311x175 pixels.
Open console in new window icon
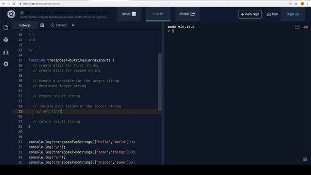coord(297,27)
